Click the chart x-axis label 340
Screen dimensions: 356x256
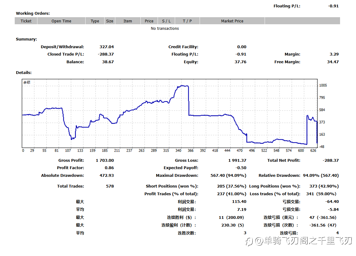(178, 150)
